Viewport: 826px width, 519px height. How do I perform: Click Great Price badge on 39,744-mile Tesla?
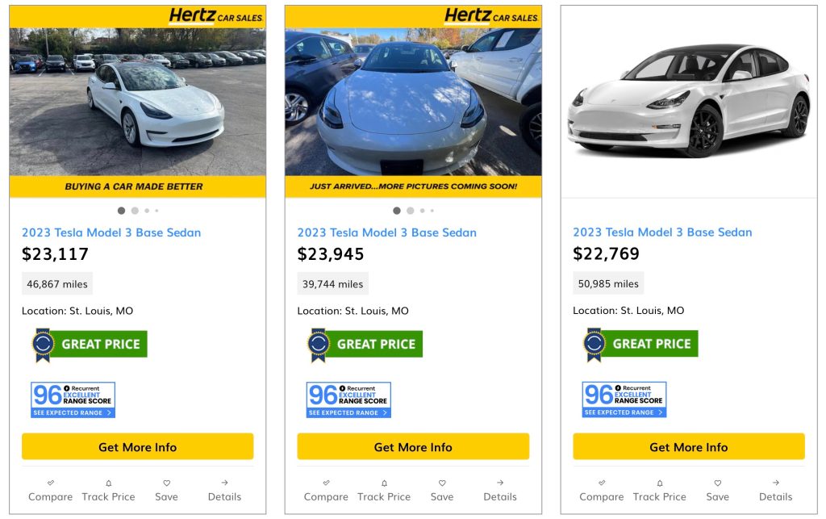[365, 344]
